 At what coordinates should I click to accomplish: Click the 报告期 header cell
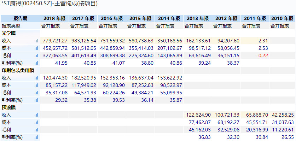pos(21,18)
